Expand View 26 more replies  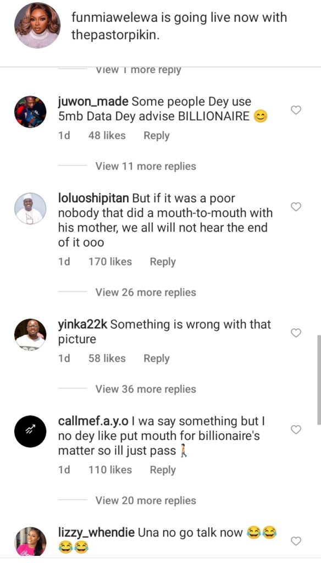[146, 292]
